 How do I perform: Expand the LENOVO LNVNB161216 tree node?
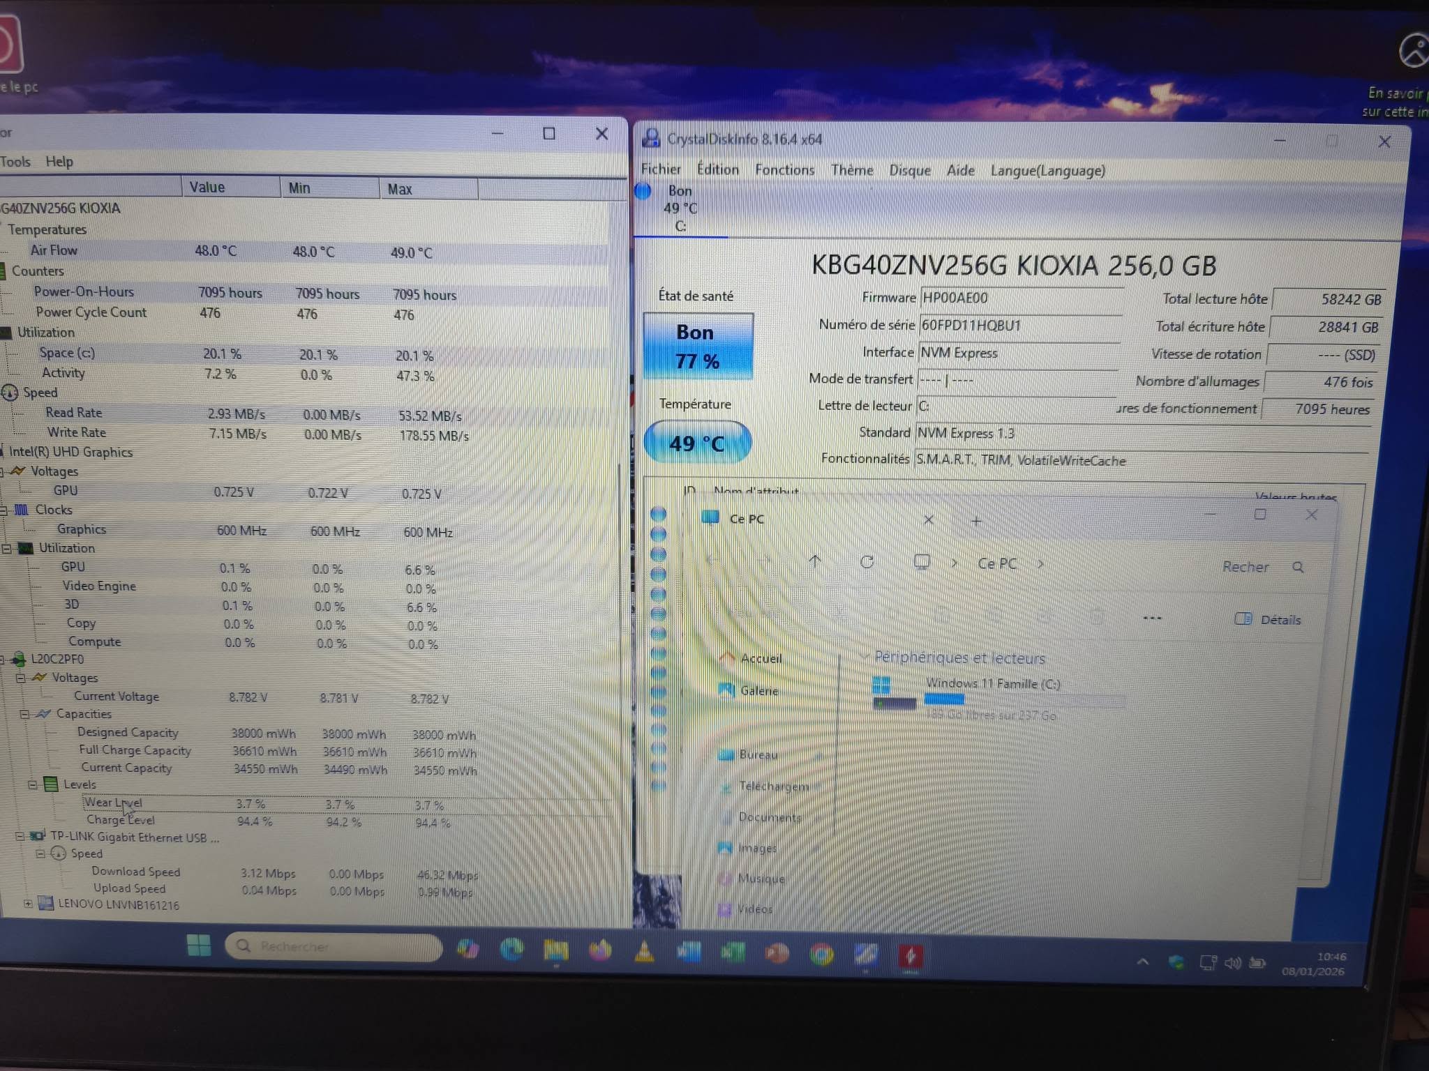[x=28, y=904]
